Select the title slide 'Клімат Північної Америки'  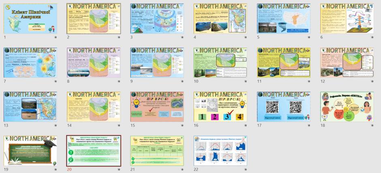pos(30,19)
